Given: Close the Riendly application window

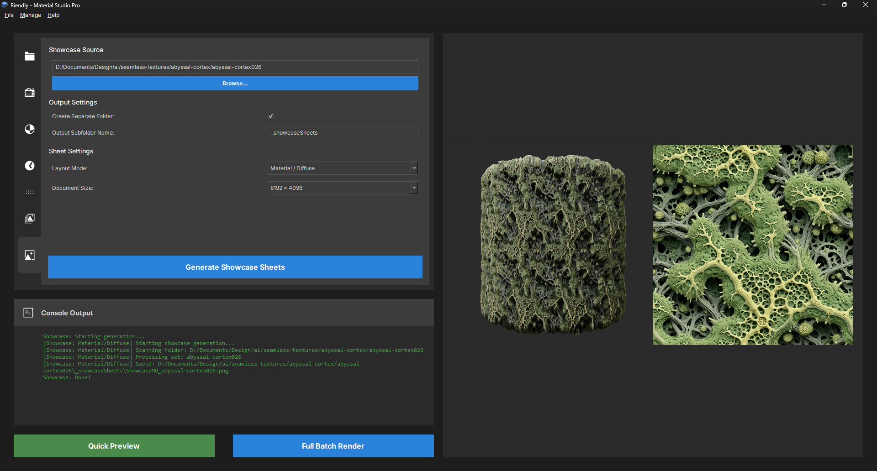Looking at the screenshot, I should coord(866,5).
